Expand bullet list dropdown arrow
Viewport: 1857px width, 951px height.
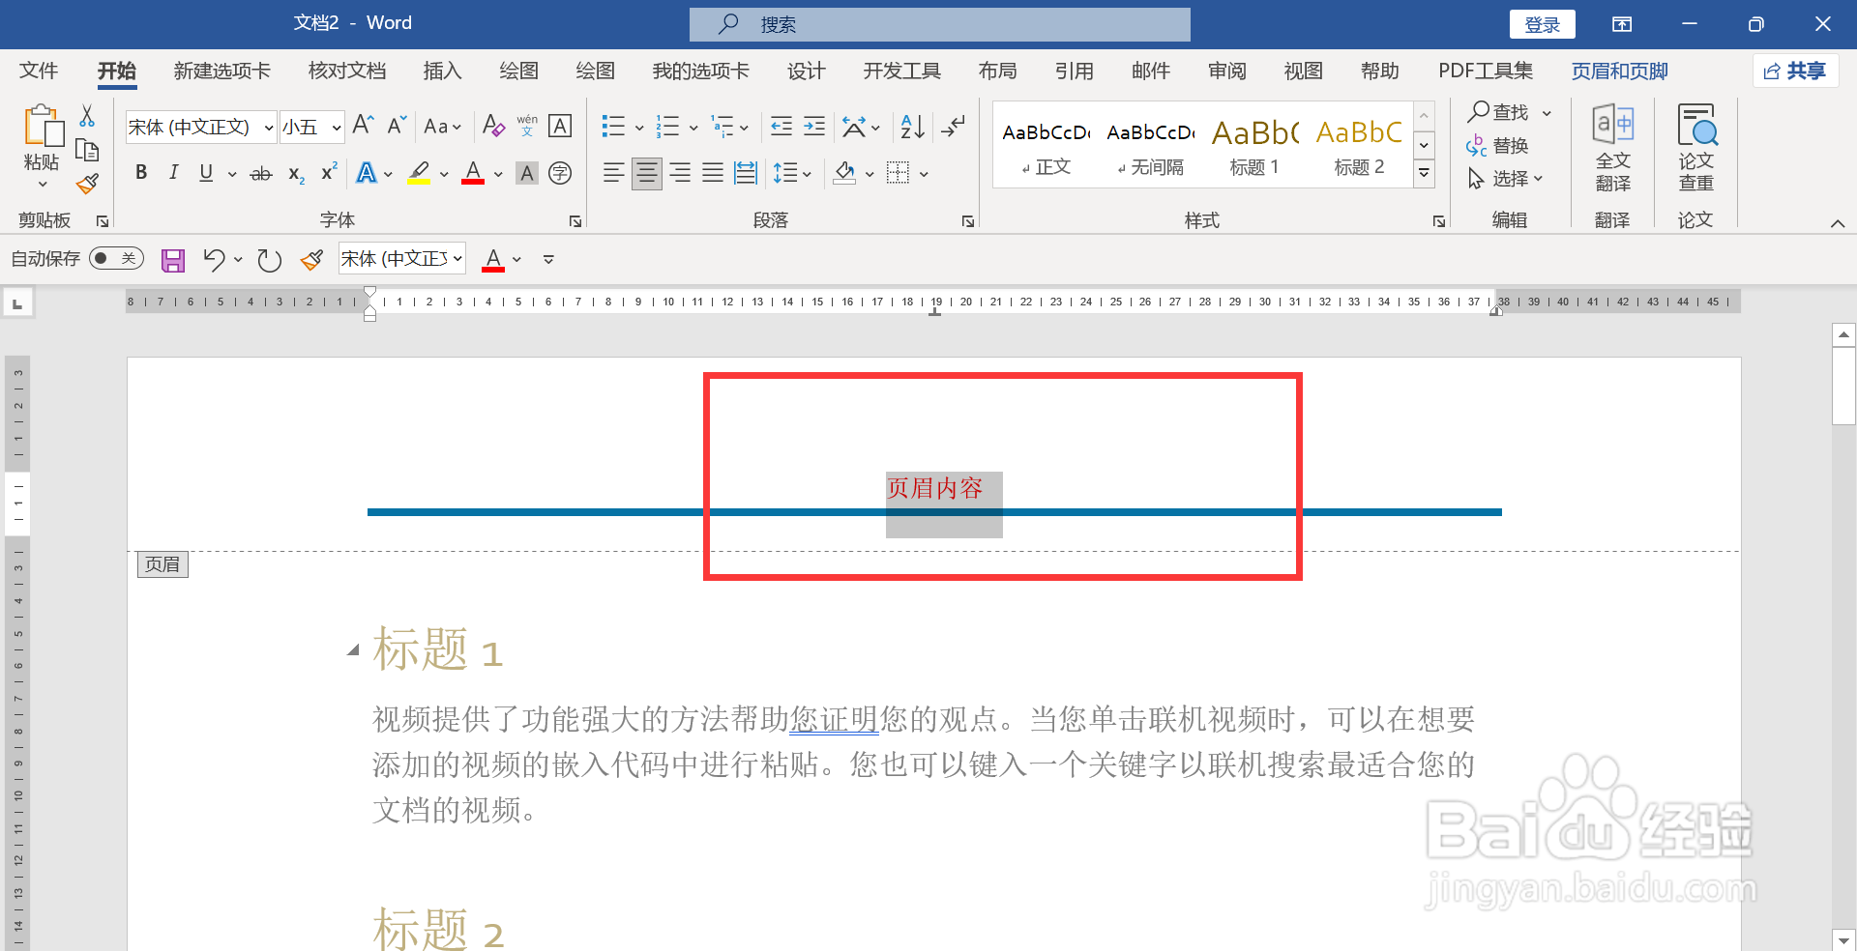pos(639,128)
